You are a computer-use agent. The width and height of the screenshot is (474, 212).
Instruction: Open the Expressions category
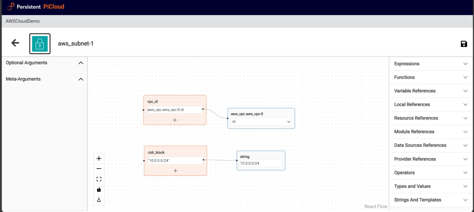click(430, 64)
